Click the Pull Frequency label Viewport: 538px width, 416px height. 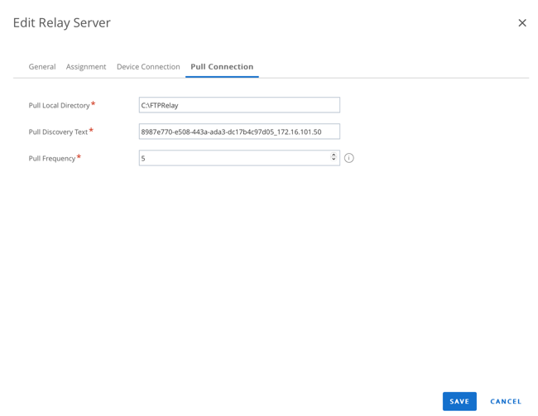coord(51,159)
